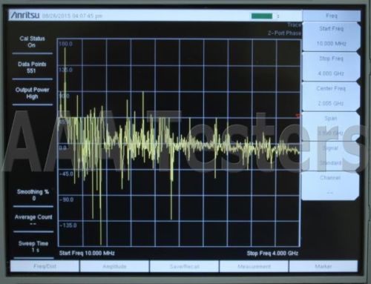
Task: Select the red reference marker triangle
Action: 298,116
